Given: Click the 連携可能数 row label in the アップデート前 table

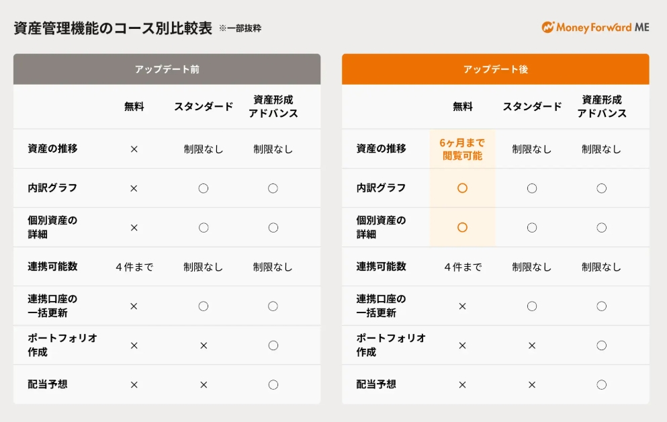Looking at the screenshot, I should point(52,267).
